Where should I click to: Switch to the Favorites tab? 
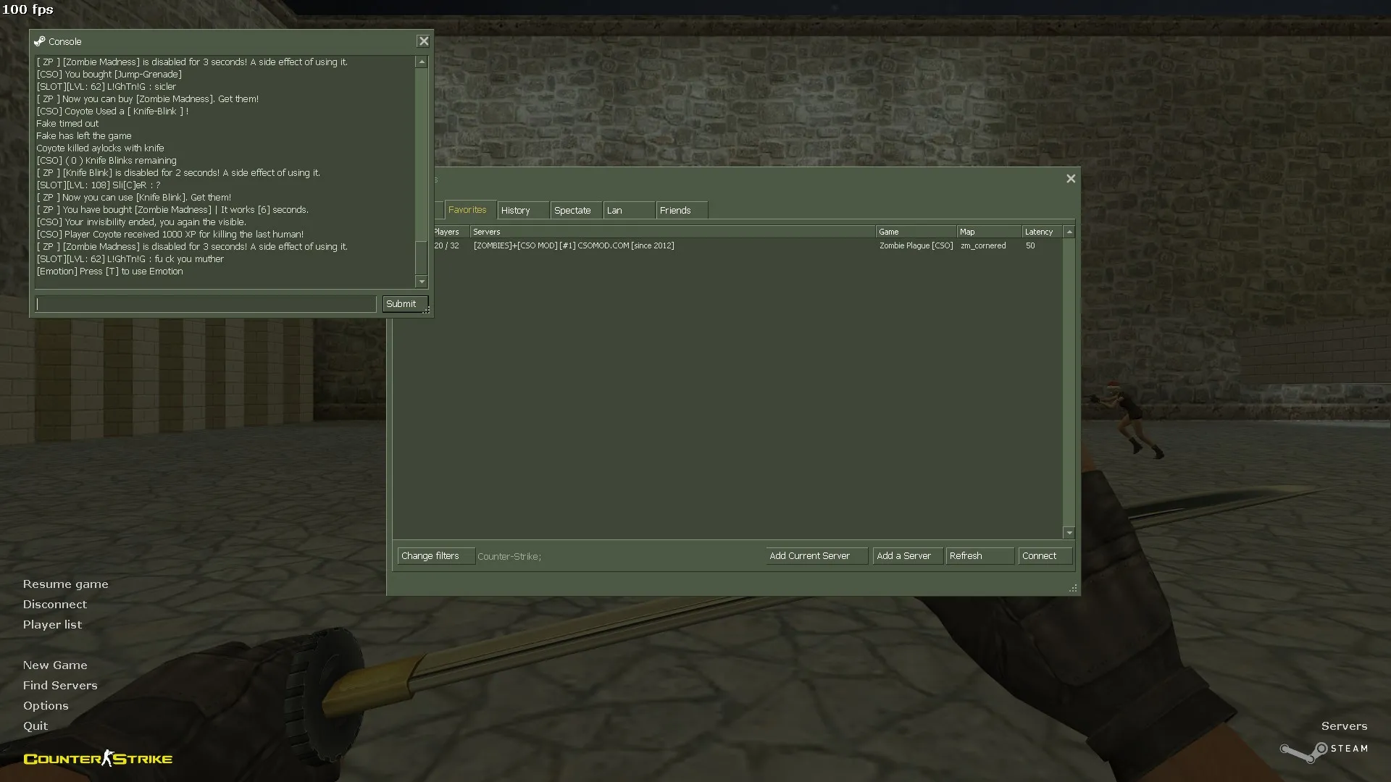tap(469, 210)
